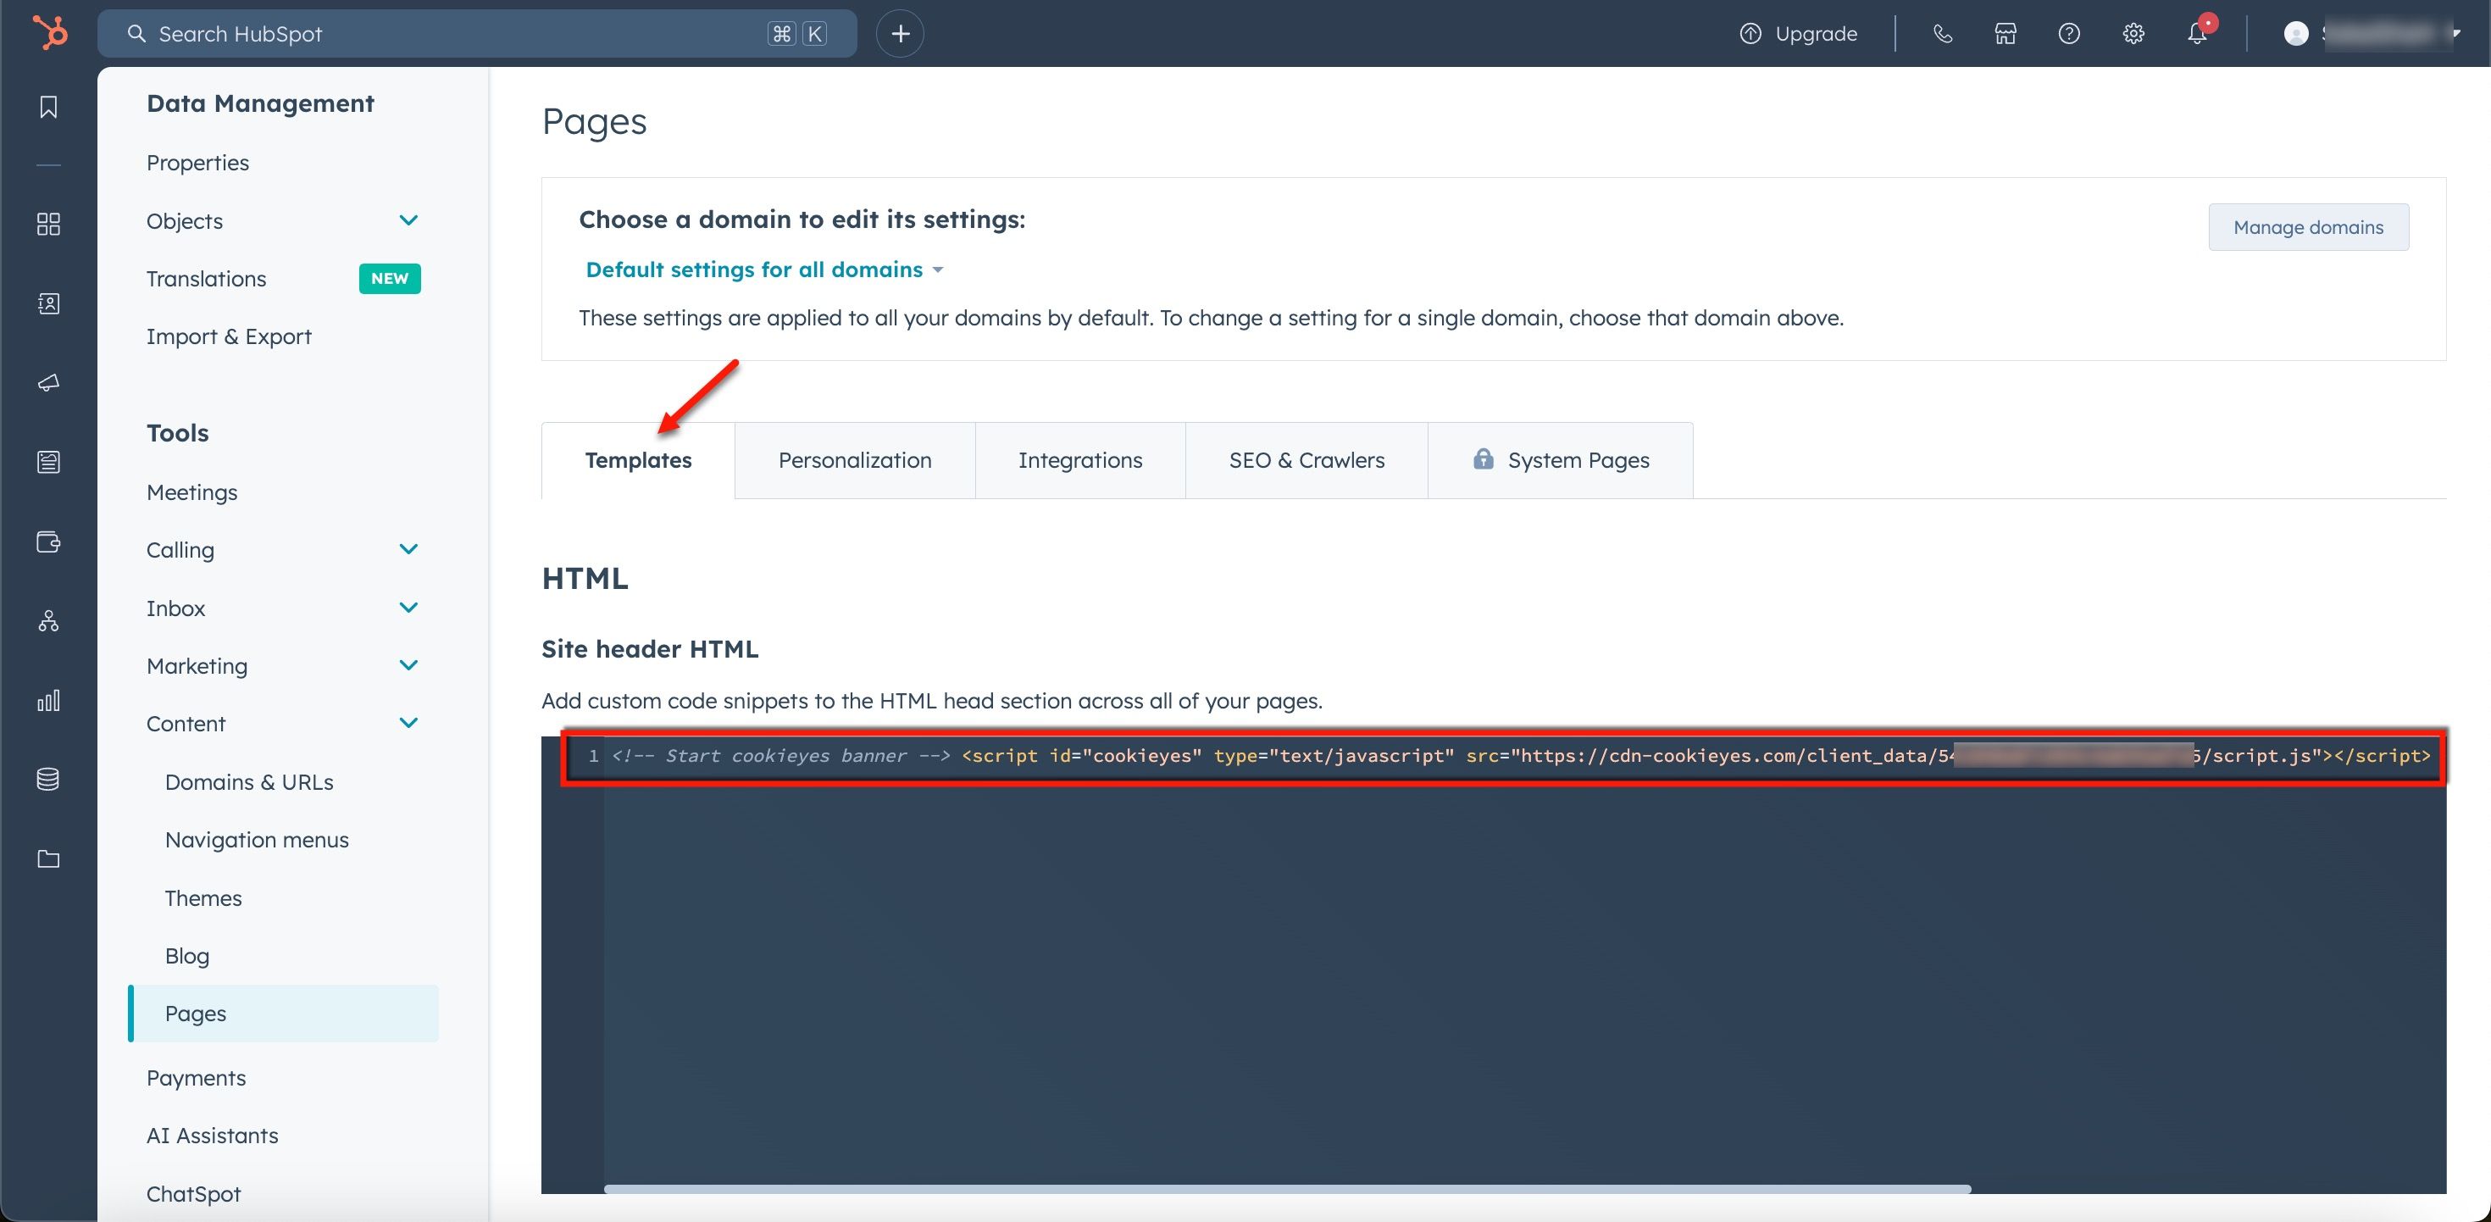Open the calling phone icon
Screen dimensions: 2491x1222
click(1943, 34)
